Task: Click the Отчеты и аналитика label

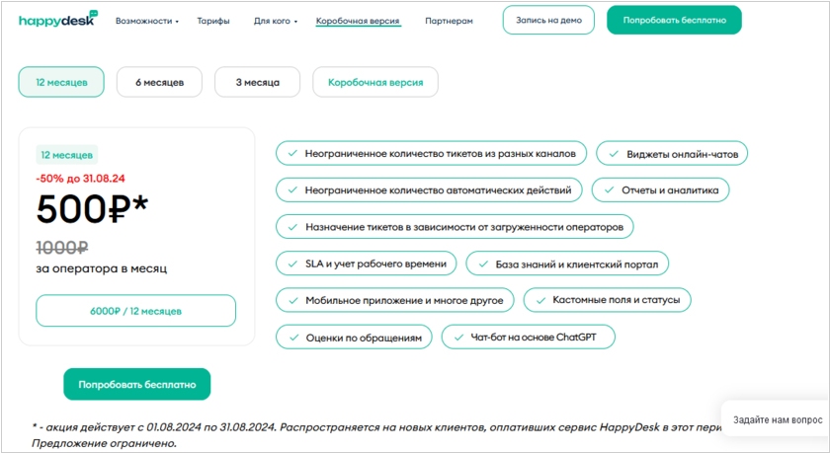Action: (670, 190)
